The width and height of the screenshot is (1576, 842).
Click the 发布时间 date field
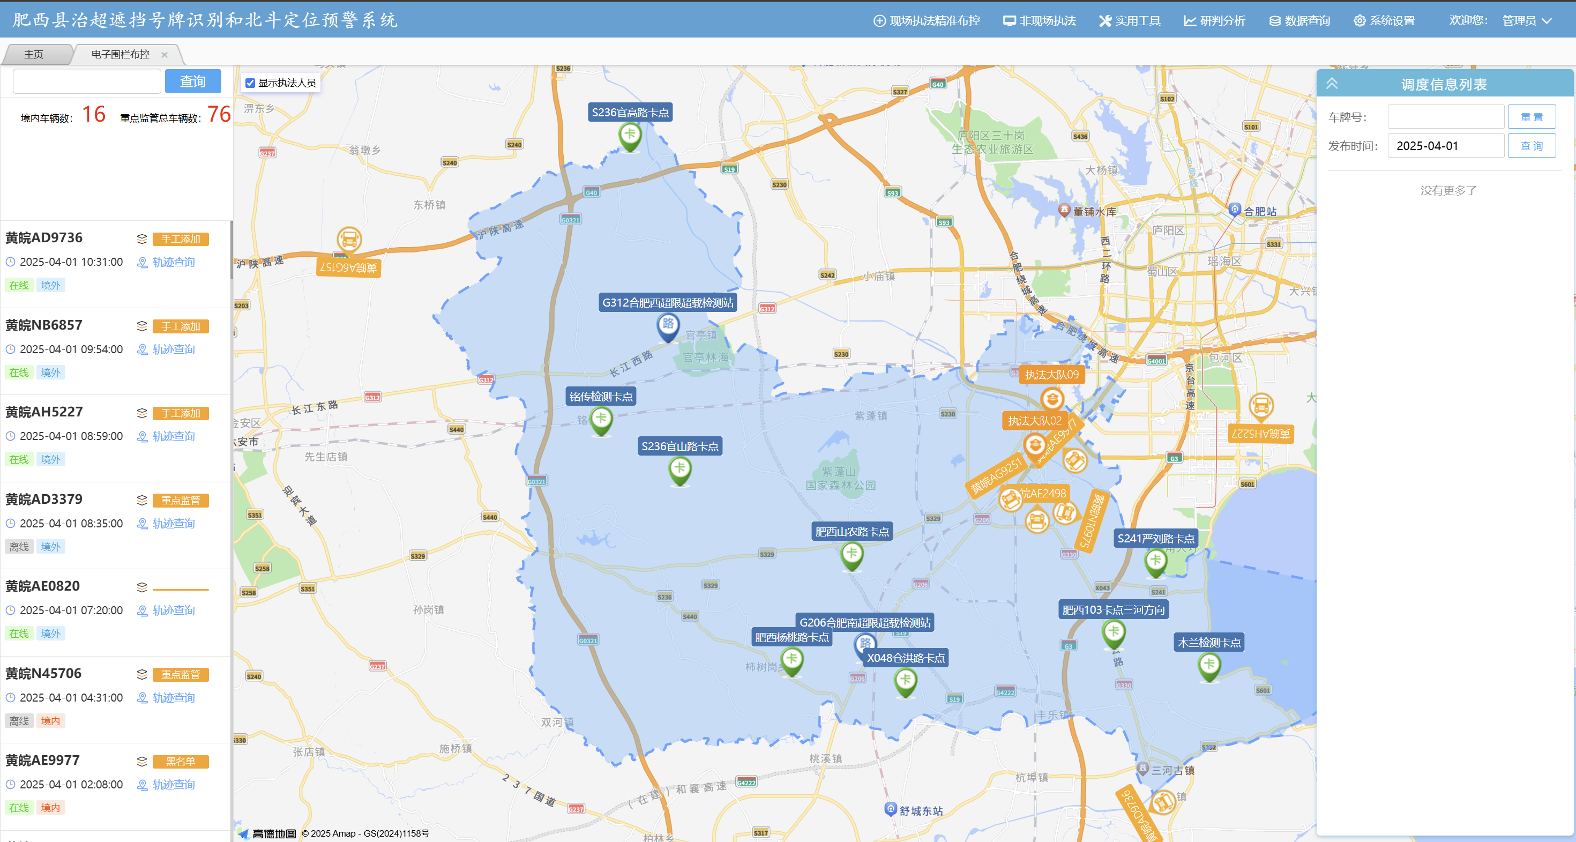coord(1446,146)
